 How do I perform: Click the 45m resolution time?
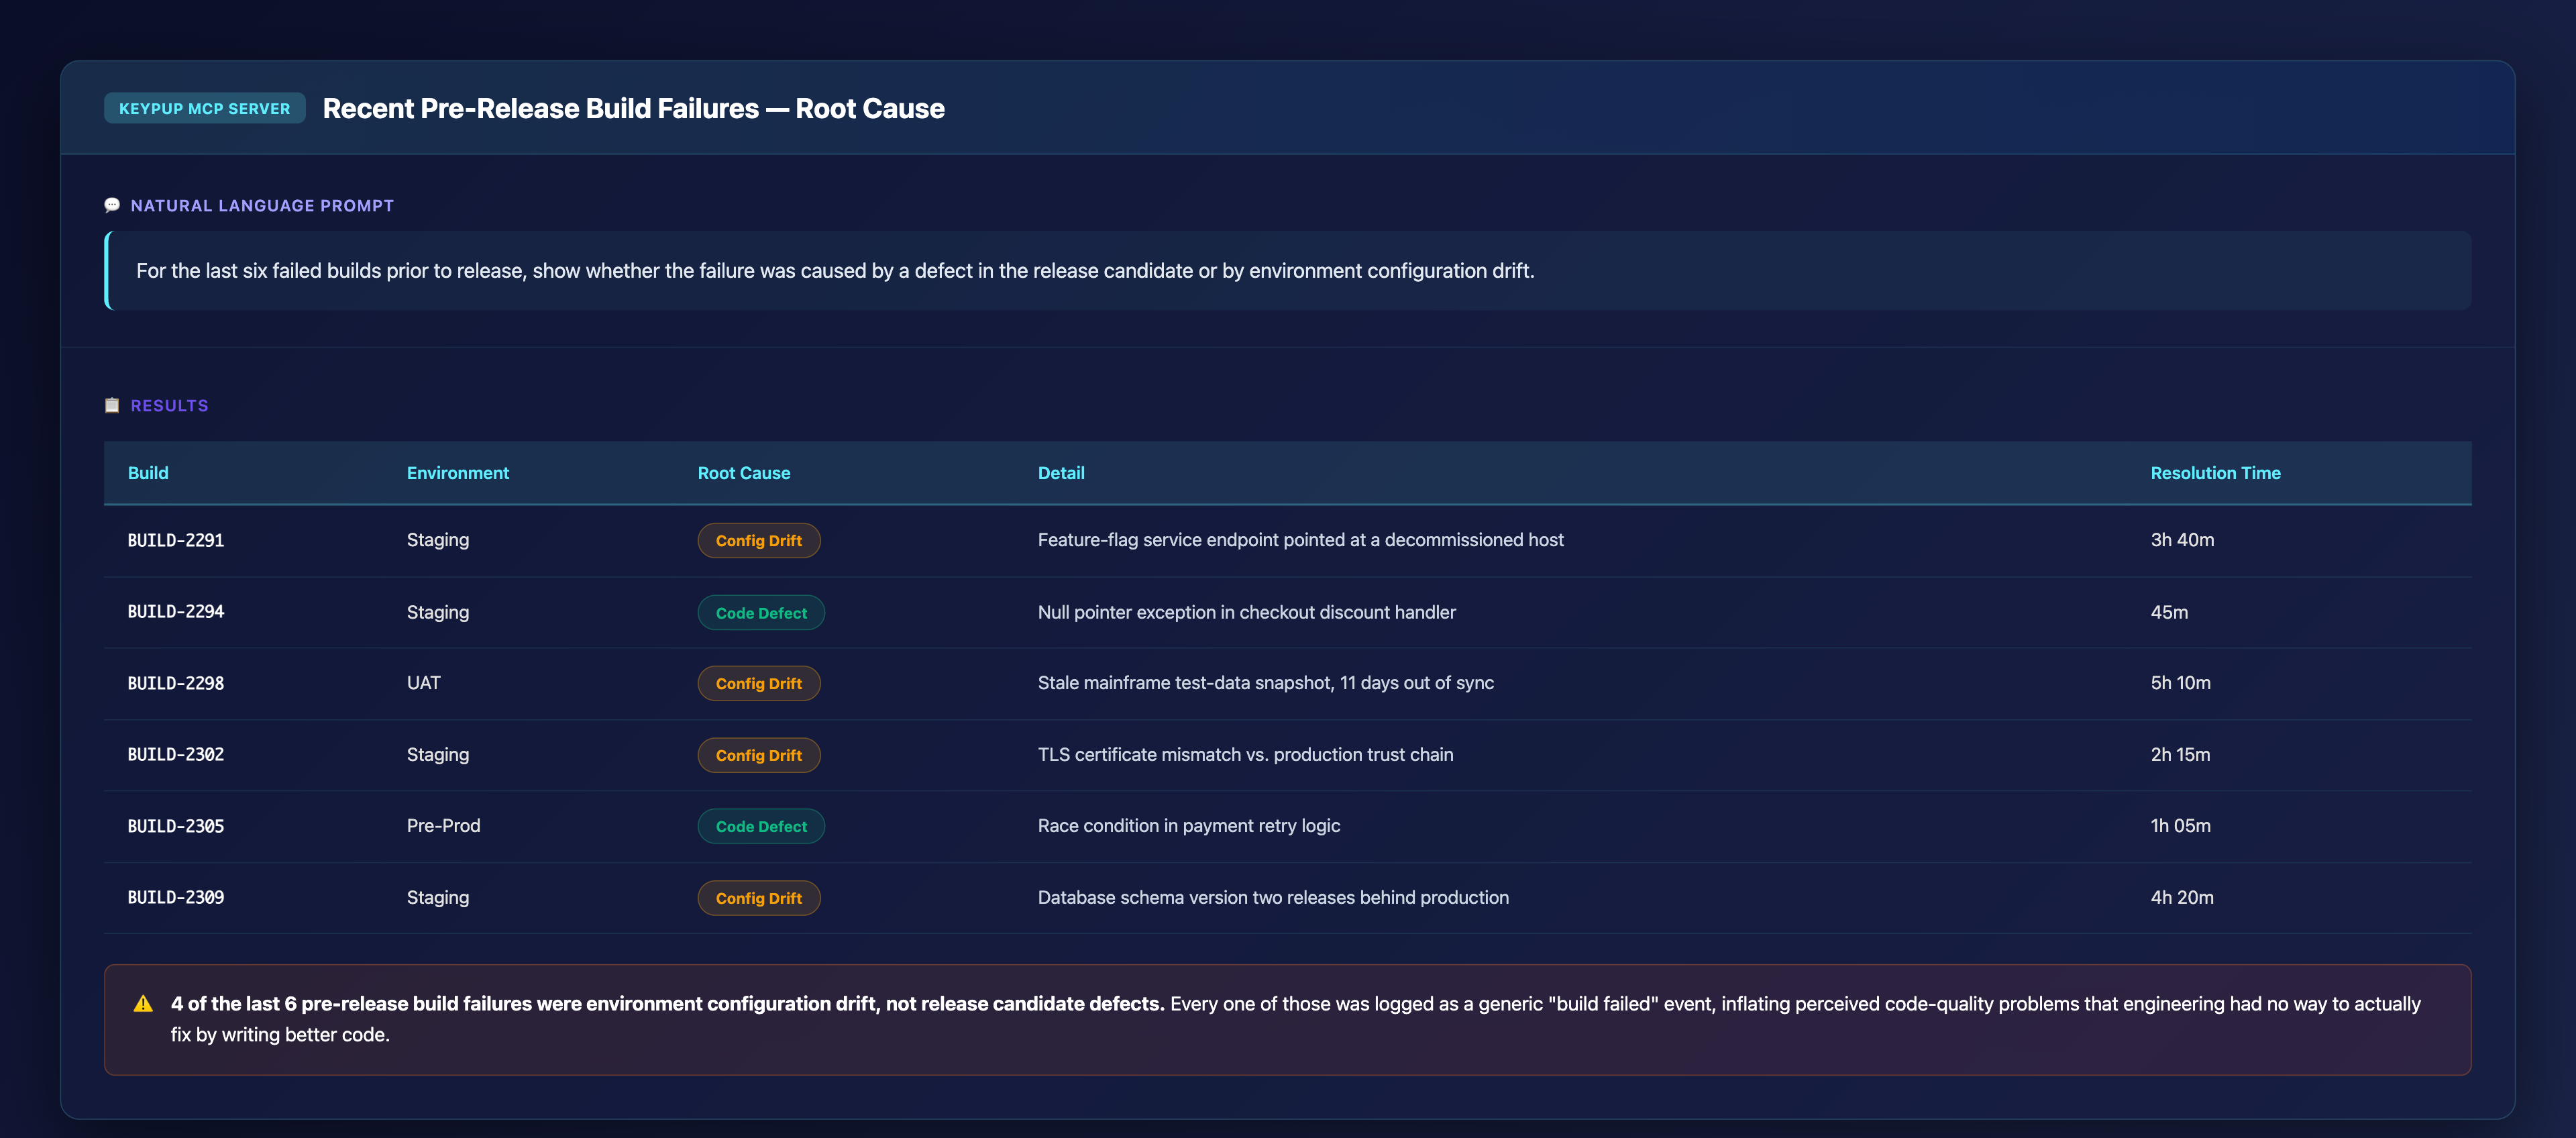tap(2169, 612)
